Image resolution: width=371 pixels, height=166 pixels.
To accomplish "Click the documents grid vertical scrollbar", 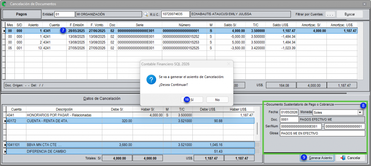I will click(360, 51).
